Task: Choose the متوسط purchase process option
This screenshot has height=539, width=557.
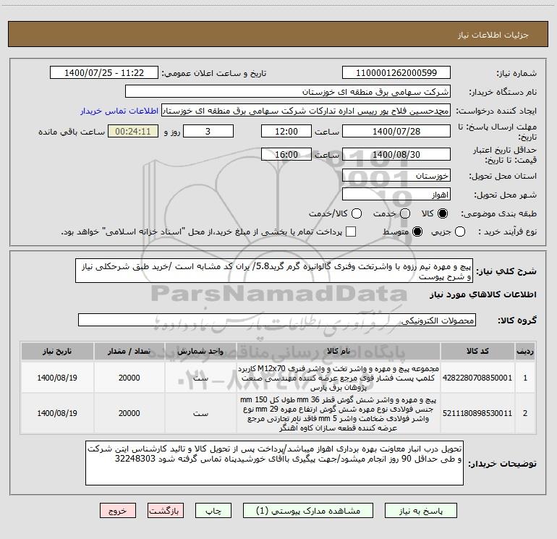Action: 417,232
